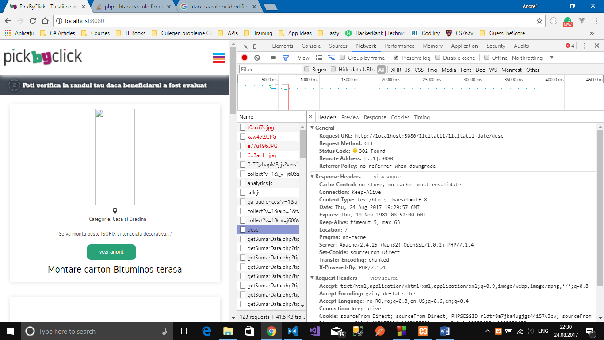
Task: Show hidden system tray icons
Action: [x=489, y=331]
